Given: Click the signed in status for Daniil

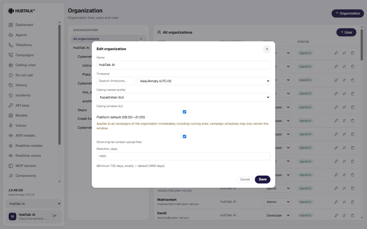Looking at the screenshot, I should coord(305,216).
